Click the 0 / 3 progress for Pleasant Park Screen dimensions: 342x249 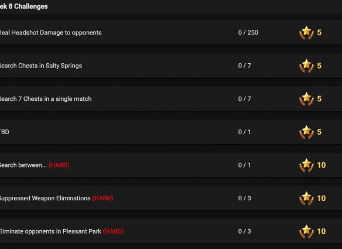[245, 231]
